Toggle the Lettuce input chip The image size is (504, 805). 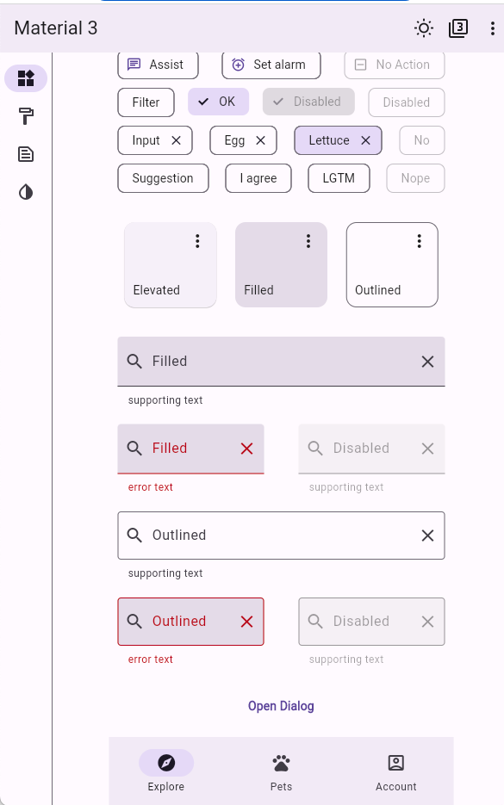[332, 140]
